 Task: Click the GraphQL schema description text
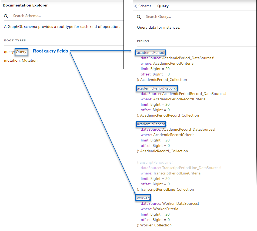[x=62, y=27]
